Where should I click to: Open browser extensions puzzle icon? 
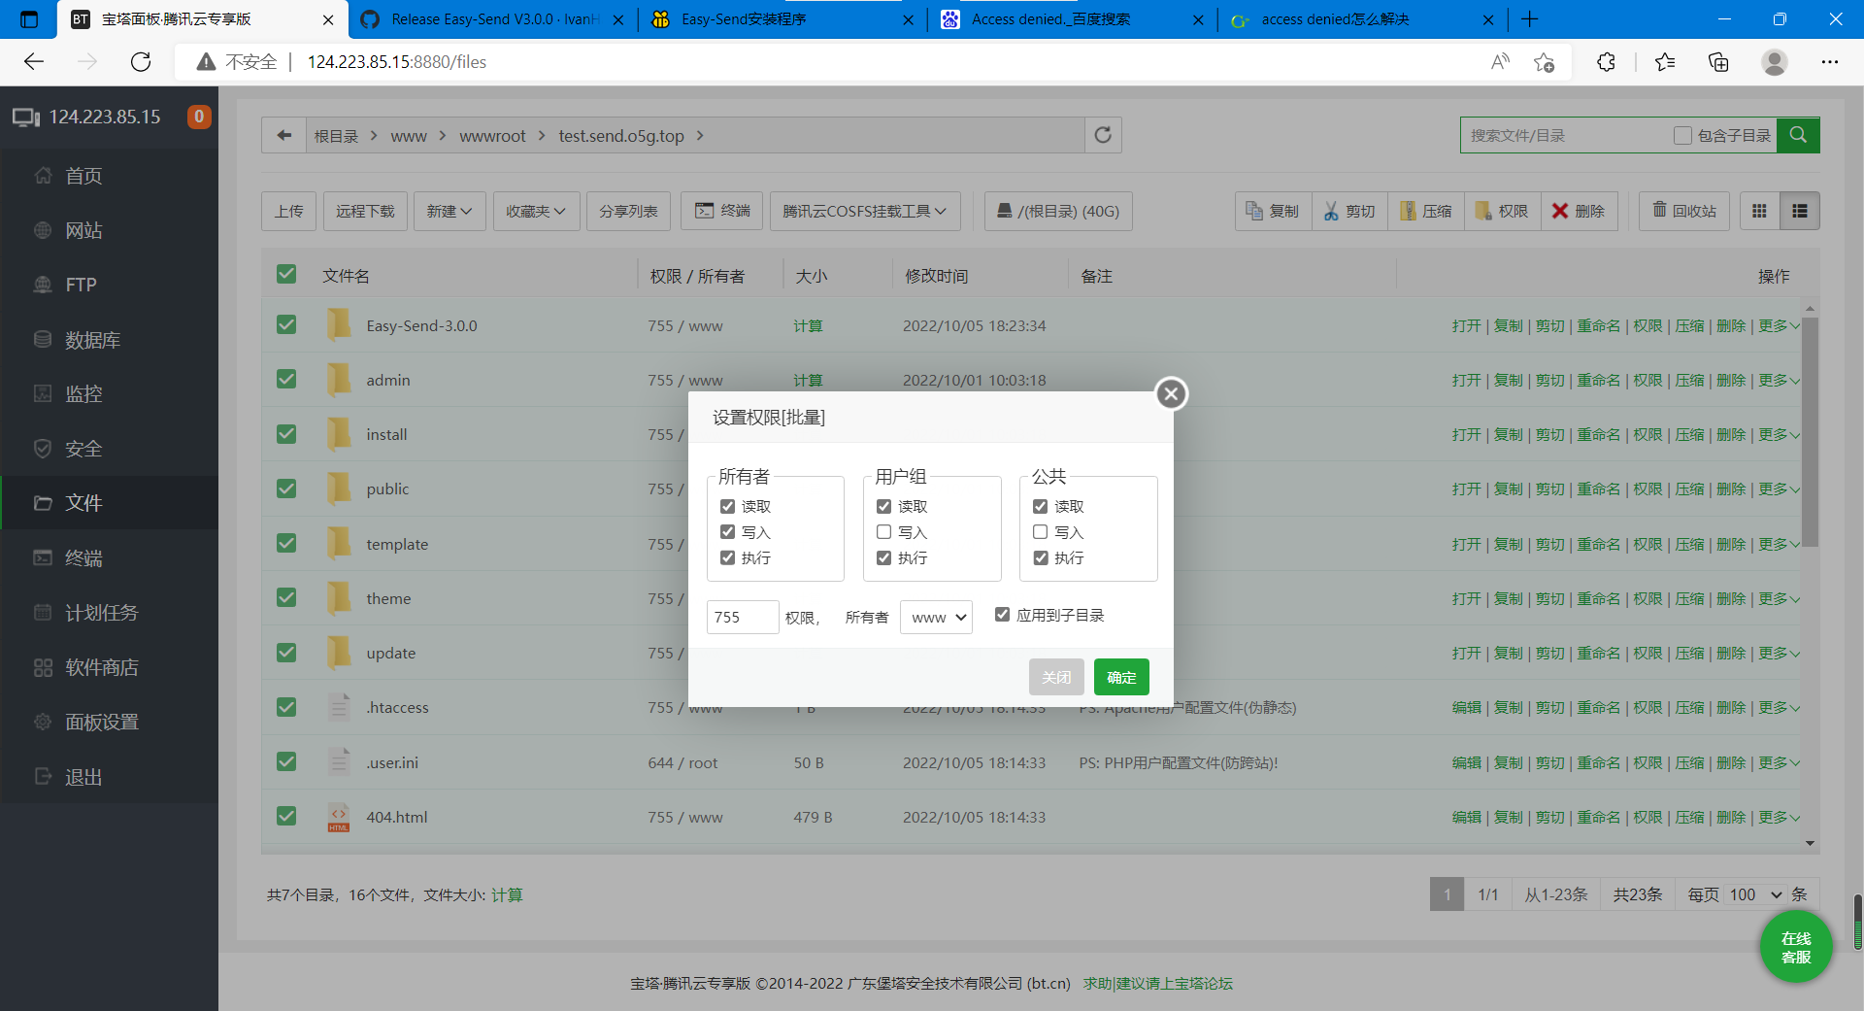(1606, 62)
